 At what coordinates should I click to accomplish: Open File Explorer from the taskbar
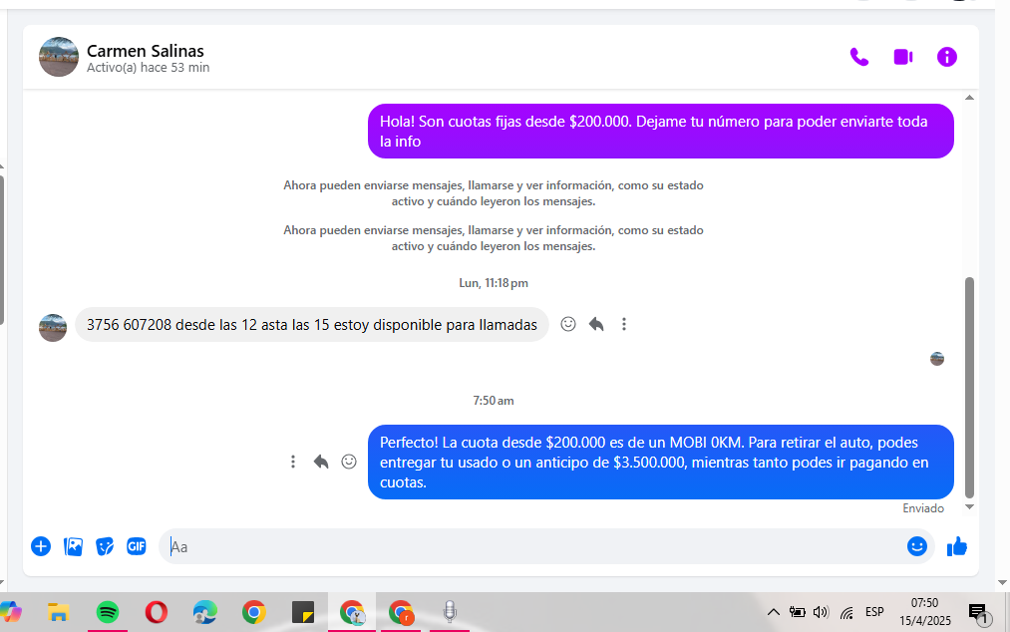tap(59, 612)
